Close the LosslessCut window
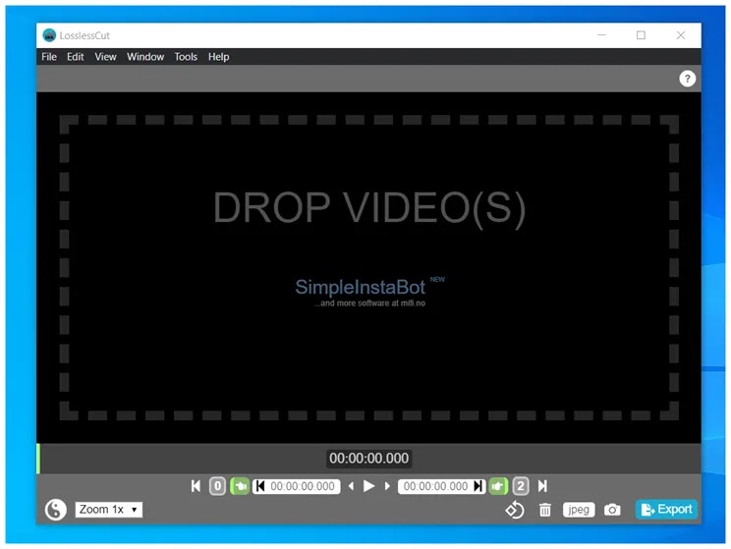Viewport: 731px width, 549px height. [681, 35]
